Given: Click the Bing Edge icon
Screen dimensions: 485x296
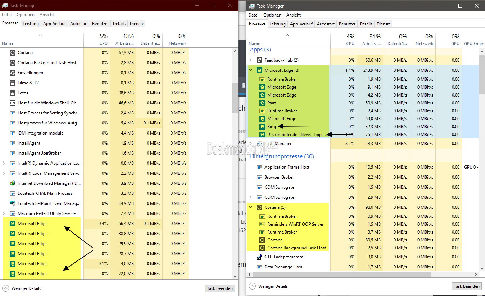Looking at the screenshot, I should [262, 127].
